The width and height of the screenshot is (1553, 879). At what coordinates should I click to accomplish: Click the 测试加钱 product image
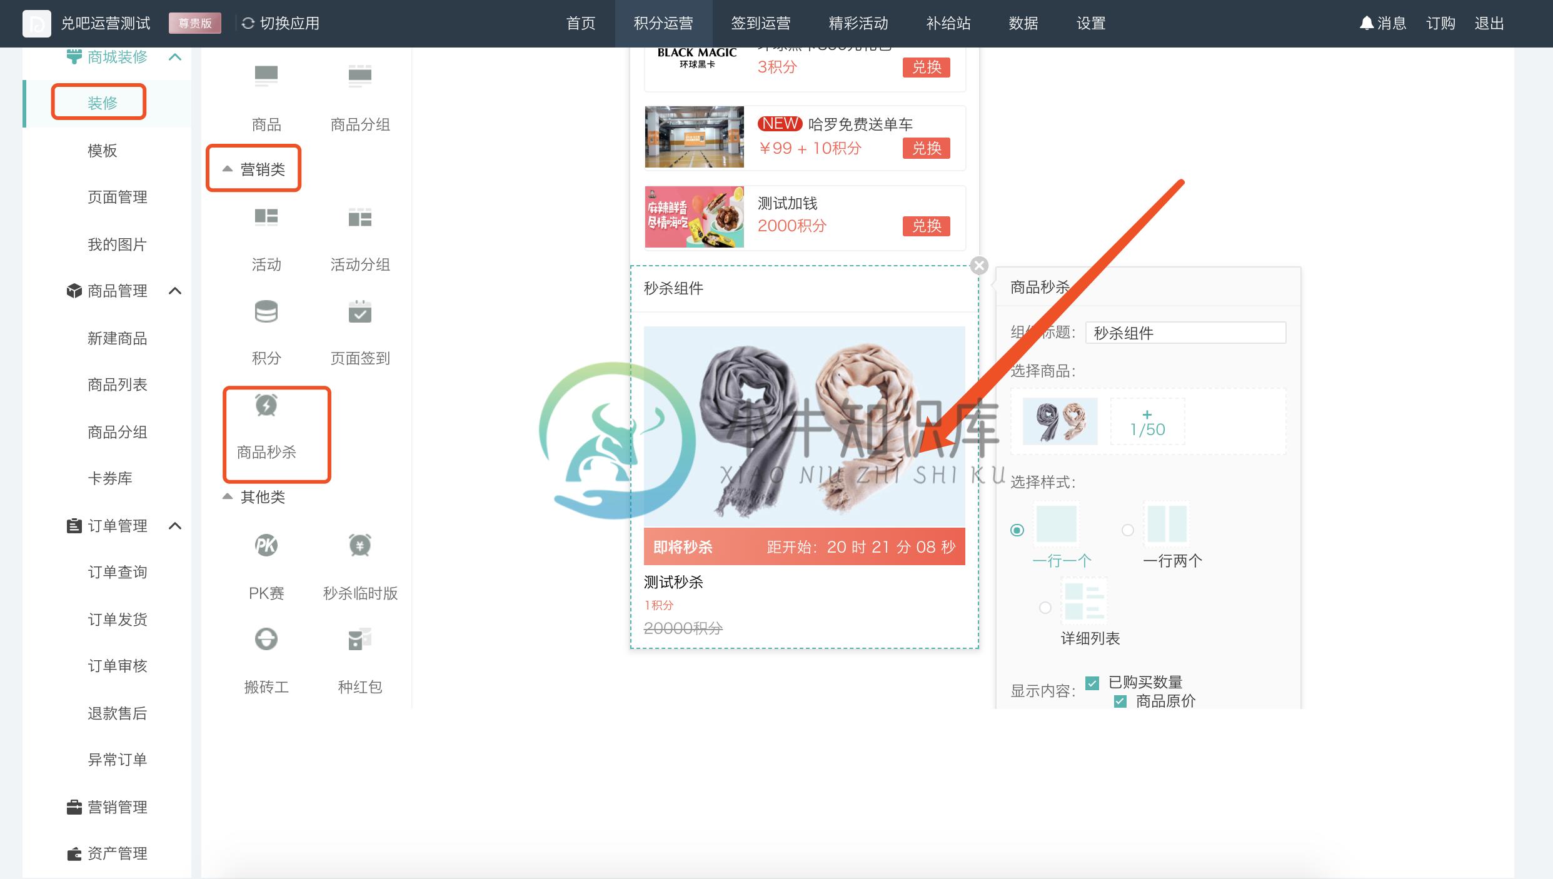pyautogui.click(x=695, y=217)
